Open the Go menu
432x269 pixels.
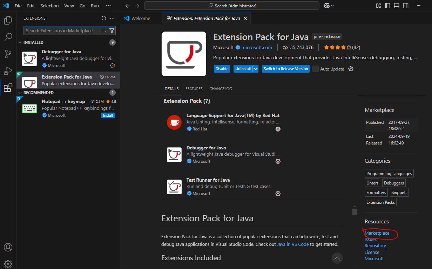[82, 6]
